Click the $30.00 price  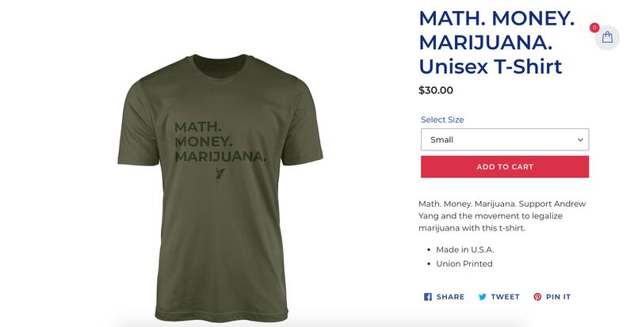coord(435,90)
